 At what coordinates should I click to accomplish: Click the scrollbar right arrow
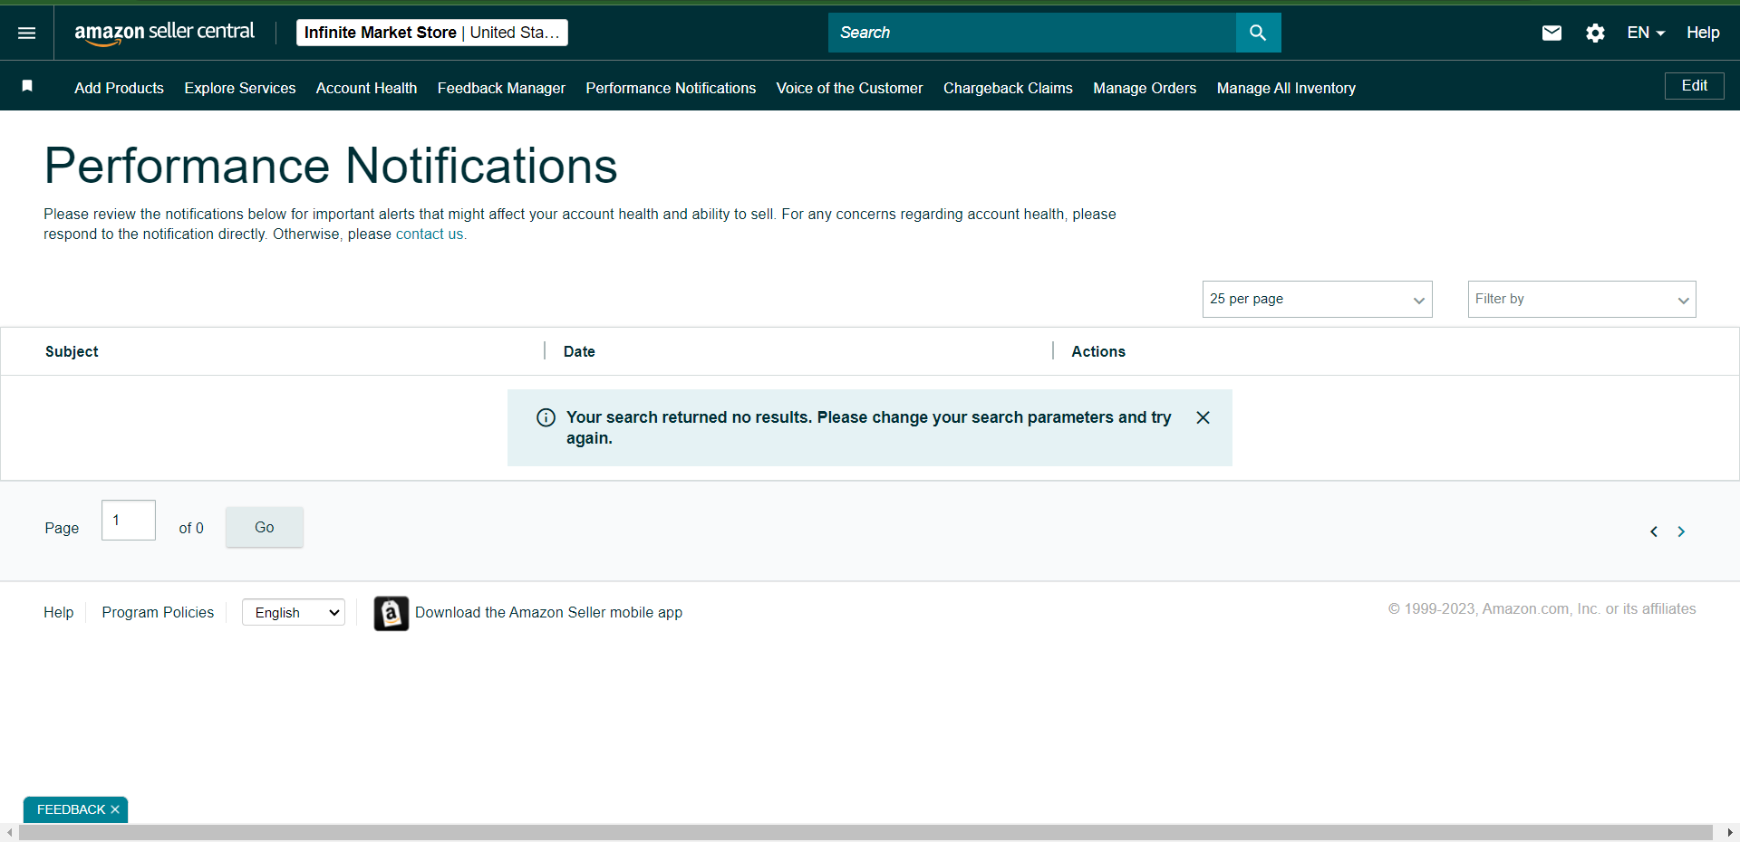1730,833
